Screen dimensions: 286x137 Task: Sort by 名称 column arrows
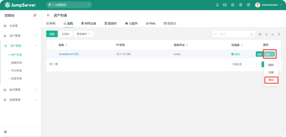[66, 45]
